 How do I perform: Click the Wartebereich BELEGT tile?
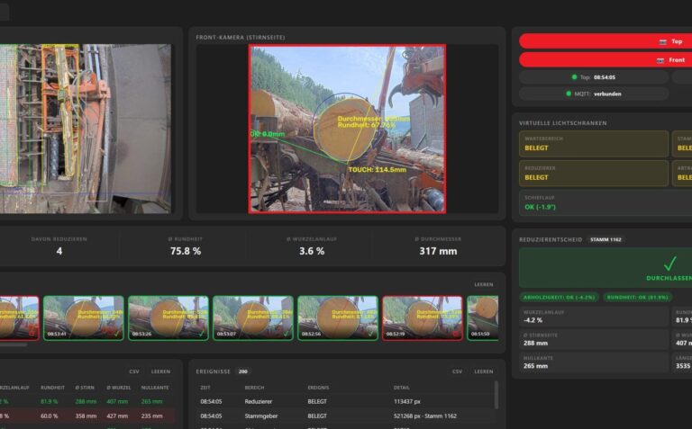(x=594, y=144)
